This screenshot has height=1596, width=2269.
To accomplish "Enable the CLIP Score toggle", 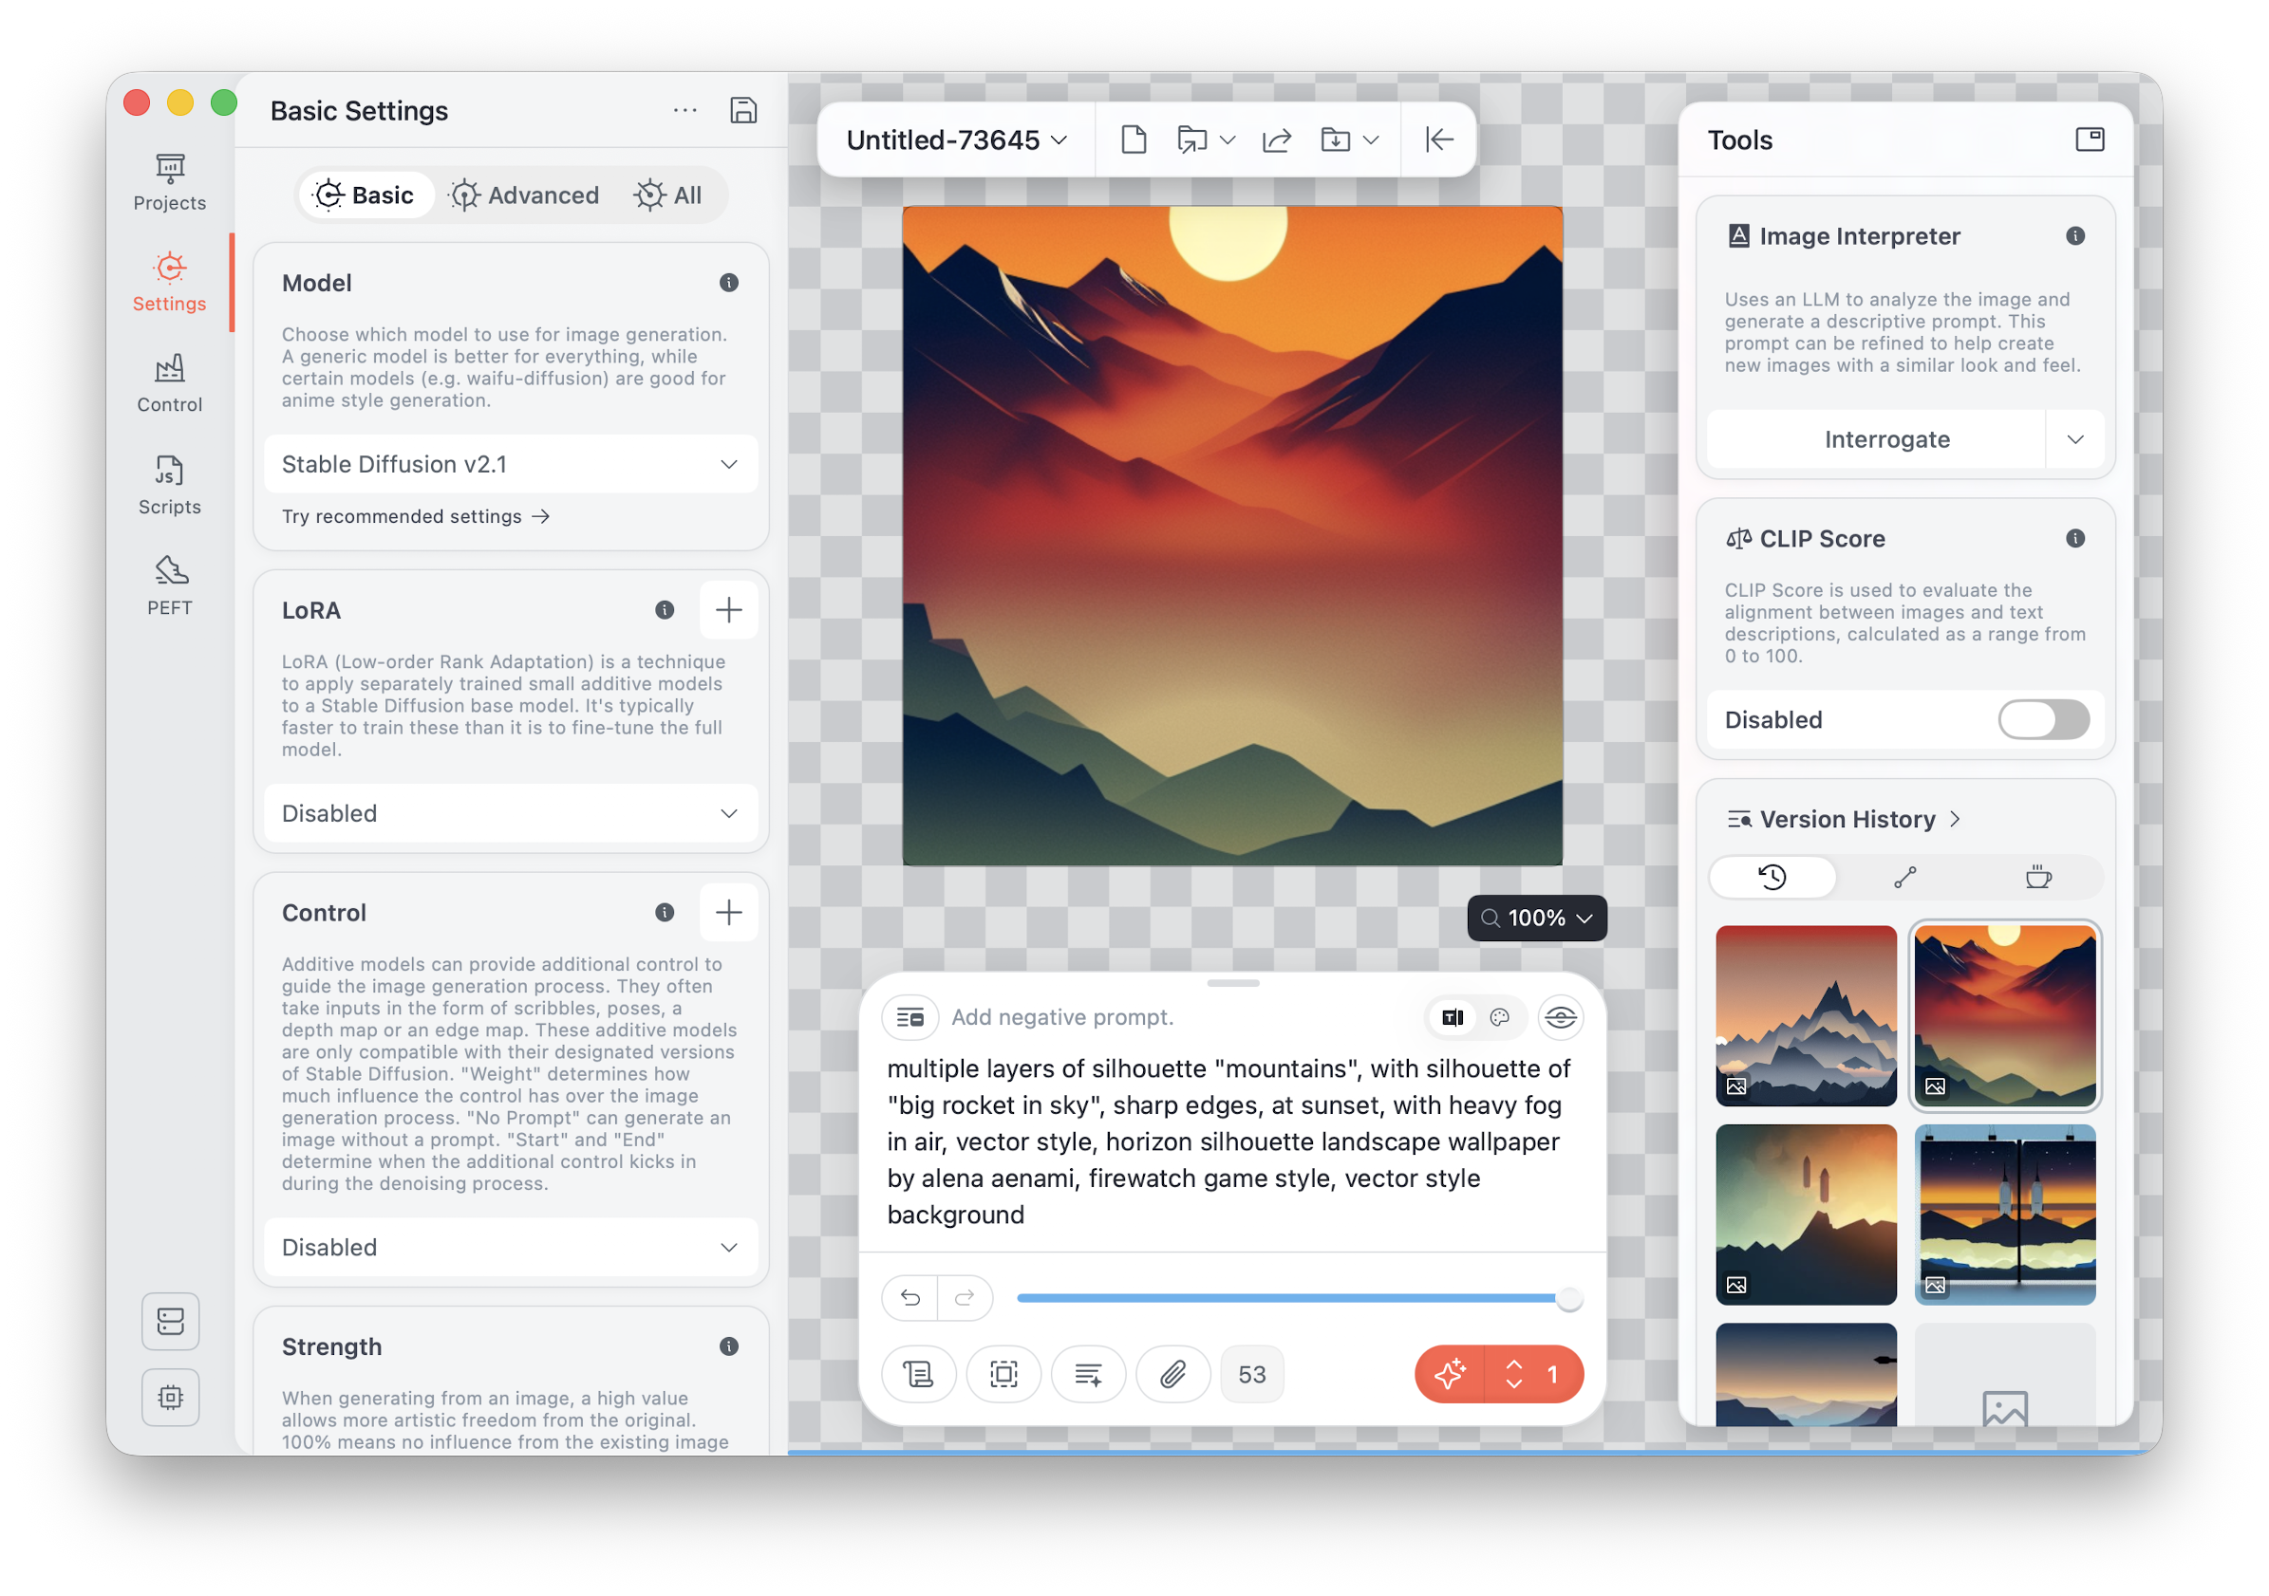I will tap(2043, 720).
